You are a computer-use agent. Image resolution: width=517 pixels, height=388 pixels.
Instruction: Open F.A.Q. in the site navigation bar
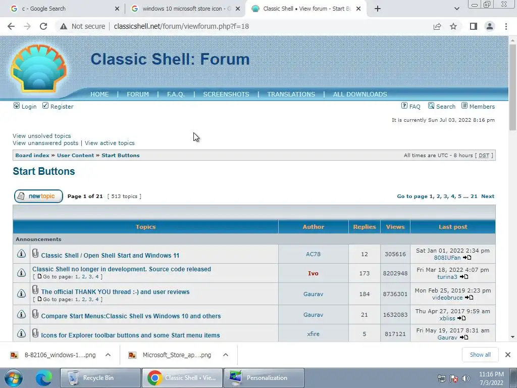click(x=176, y=94)
